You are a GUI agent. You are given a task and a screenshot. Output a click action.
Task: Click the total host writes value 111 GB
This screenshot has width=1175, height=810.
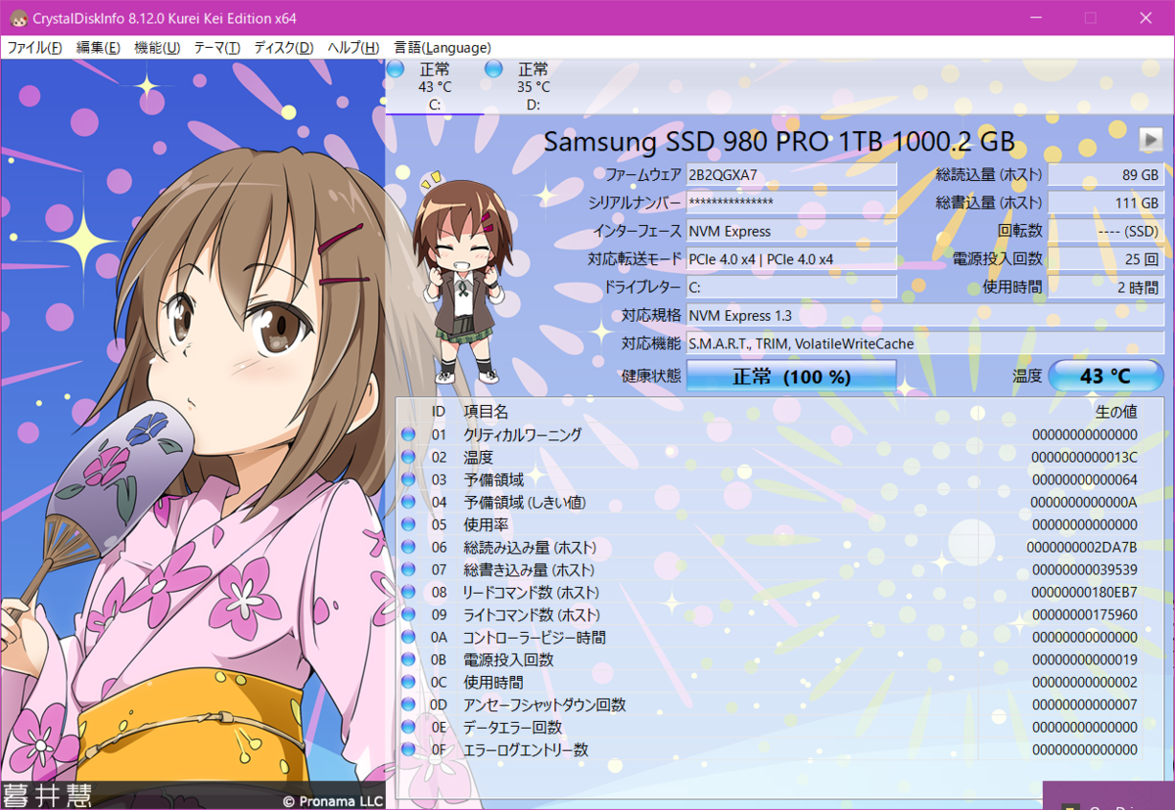(1106, 202)
